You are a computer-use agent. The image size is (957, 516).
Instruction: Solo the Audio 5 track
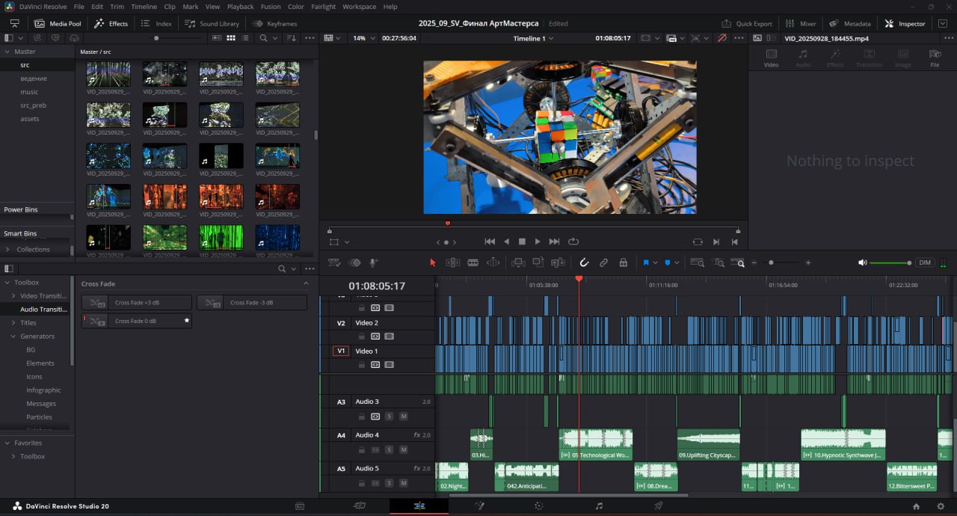[x=389, y=483]
